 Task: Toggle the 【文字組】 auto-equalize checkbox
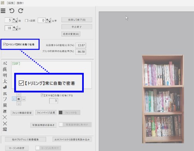pyautogui.click(x=42, y=95)
